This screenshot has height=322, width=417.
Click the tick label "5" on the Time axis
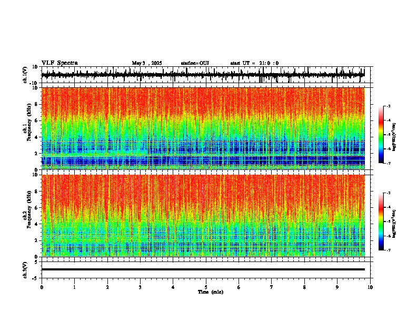coord(206,287)
